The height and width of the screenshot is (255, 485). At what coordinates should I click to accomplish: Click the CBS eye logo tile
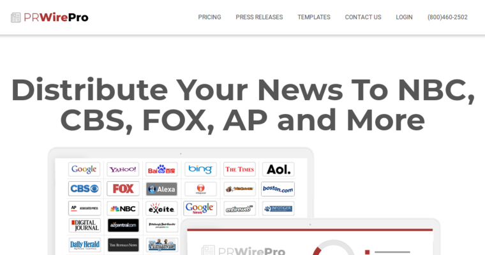pyautogui.click(x=84, y=189)
